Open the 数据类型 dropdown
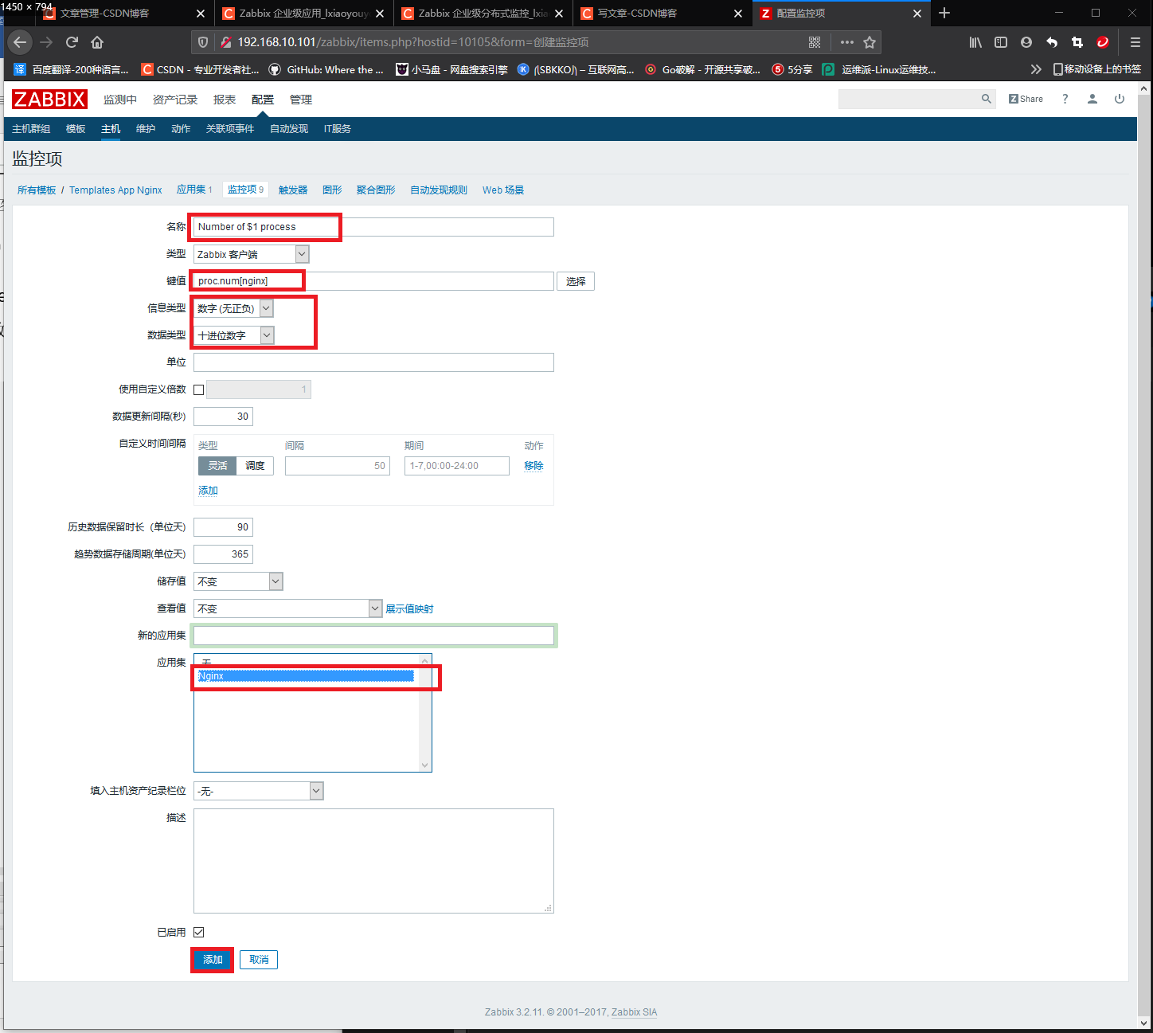This screenshot has width=1153, height=1033. [x=234, y=335]
